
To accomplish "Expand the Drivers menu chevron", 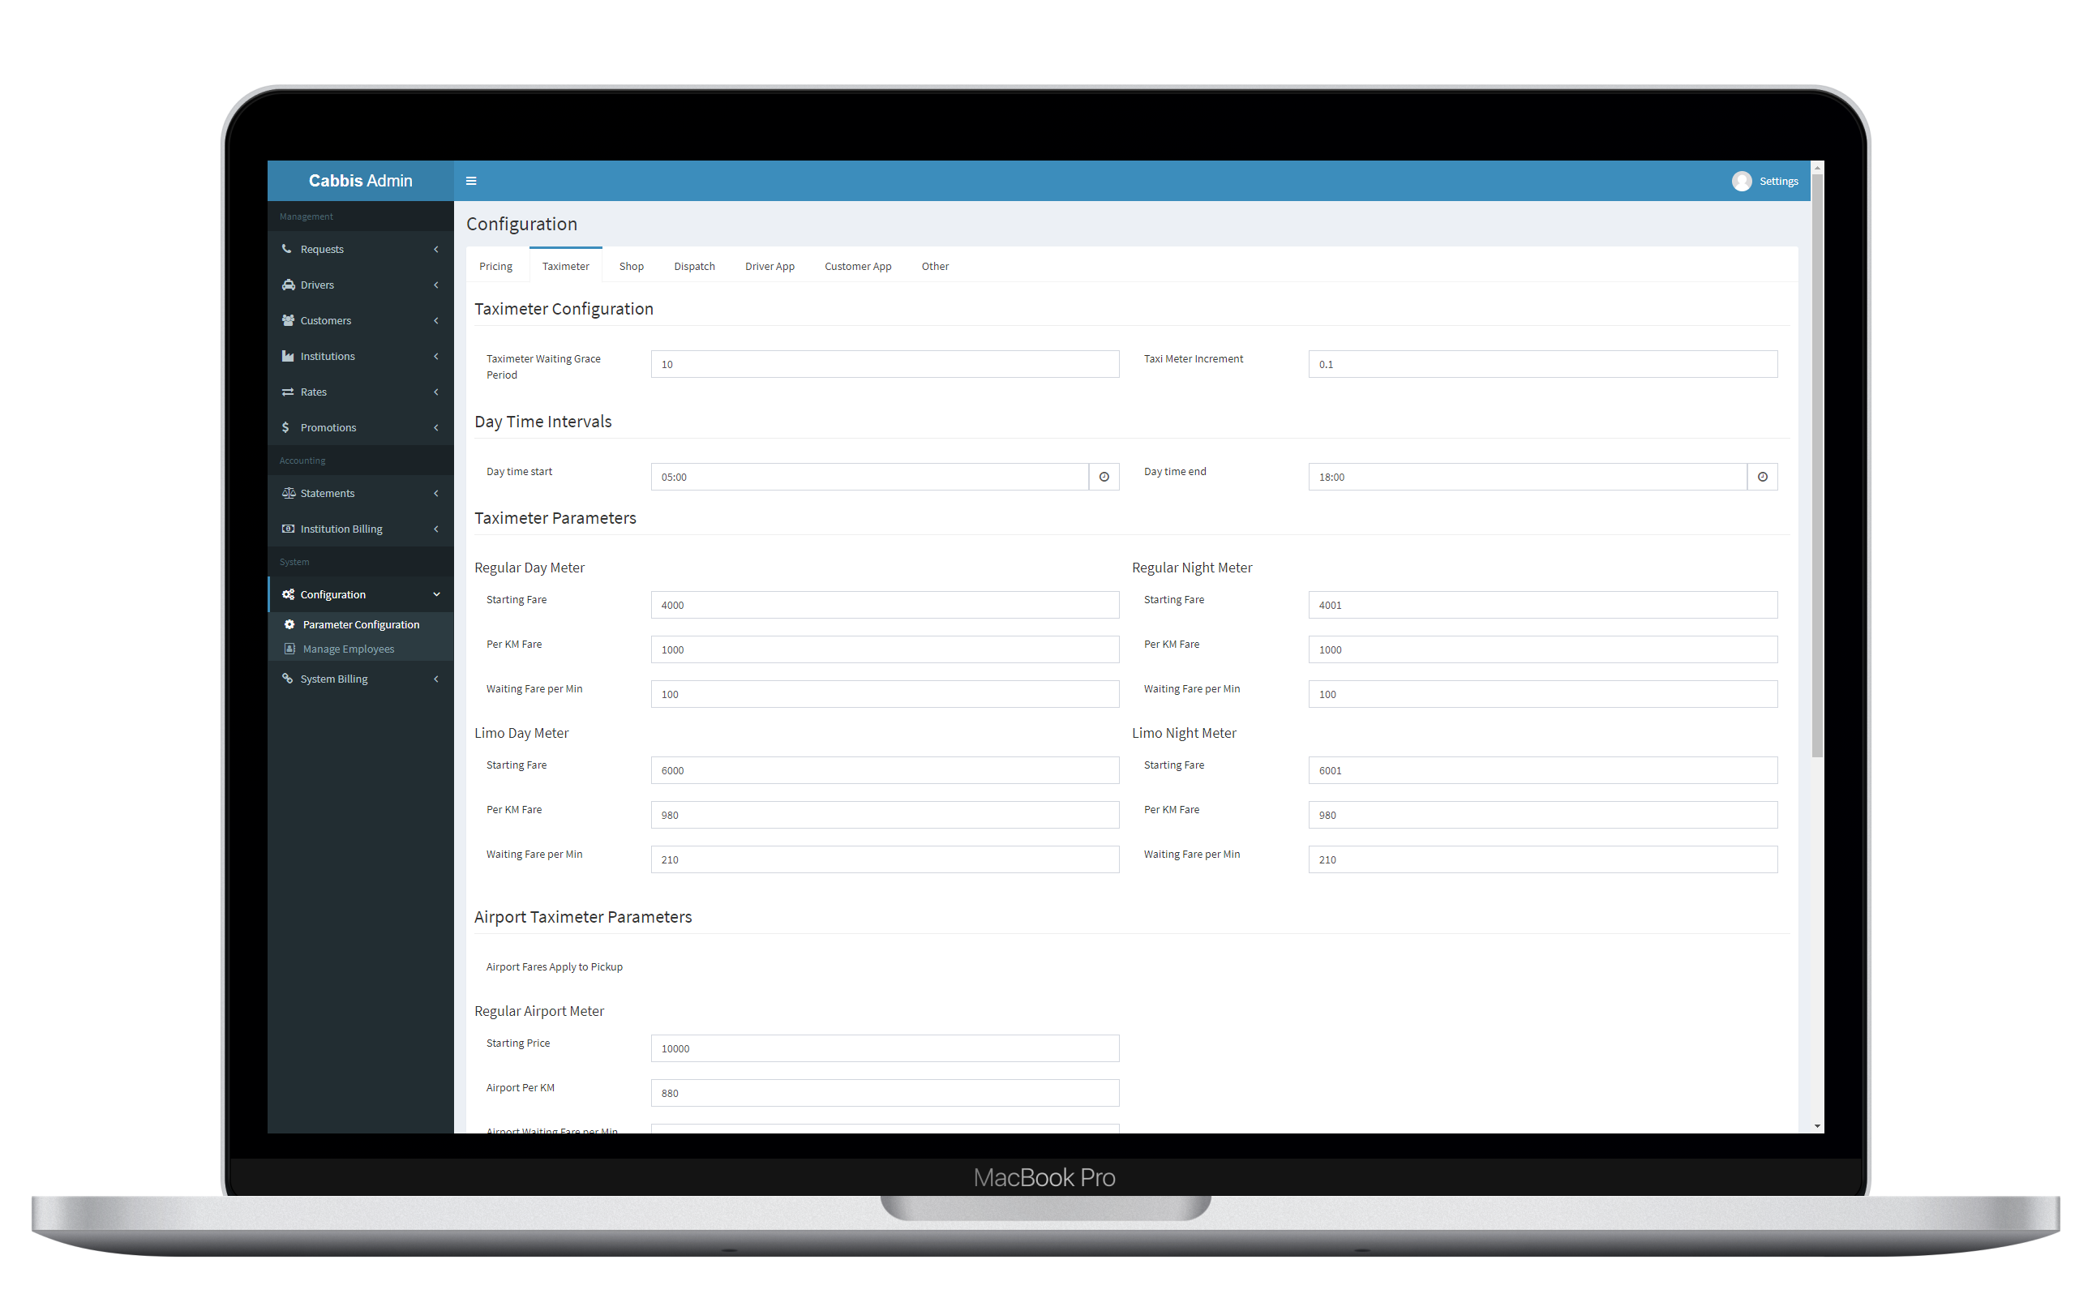I will pos(436,285).
